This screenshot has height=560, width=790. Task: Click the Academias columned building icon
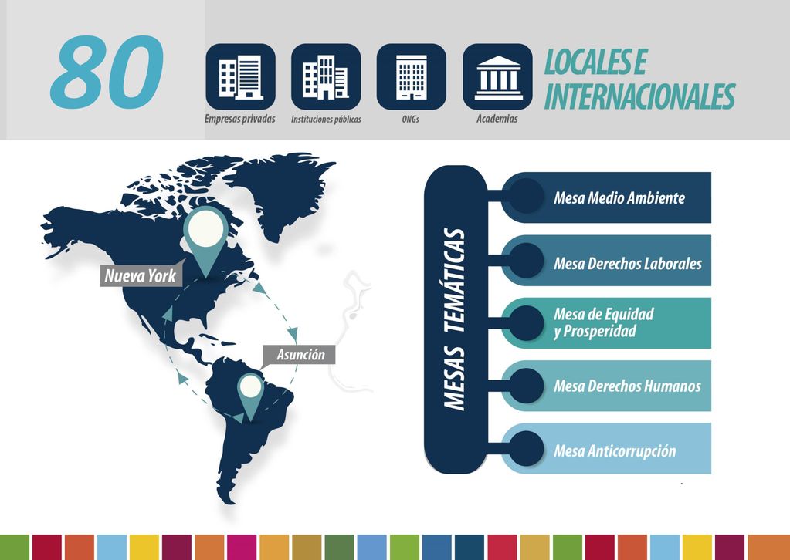pyautogui.click(x=498, y=76)
